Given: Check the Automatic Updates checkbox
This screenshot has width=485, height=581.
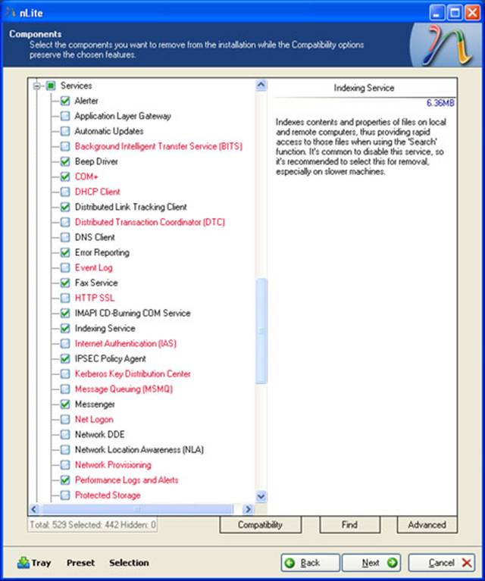Looking at the screenshot, I should pyautogui.click(x=64, y=131).
